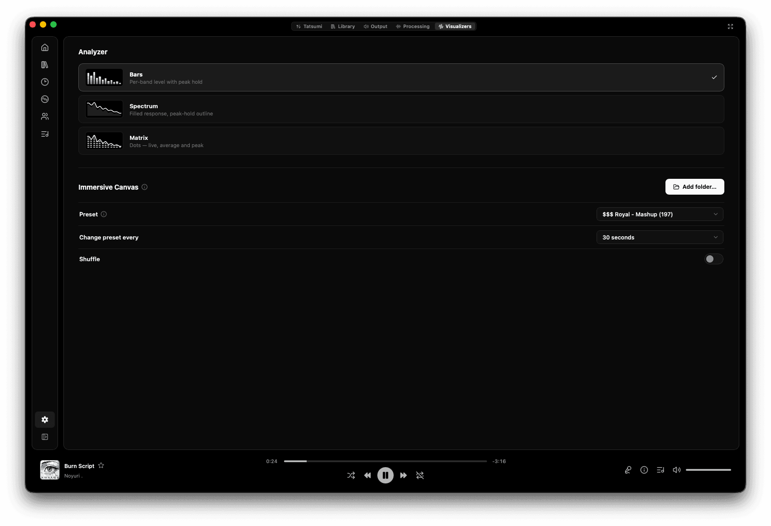Open lyrics microphone icon in player bar
The width and height of the screenshot is (771, 526).
[x=628, y=470]
